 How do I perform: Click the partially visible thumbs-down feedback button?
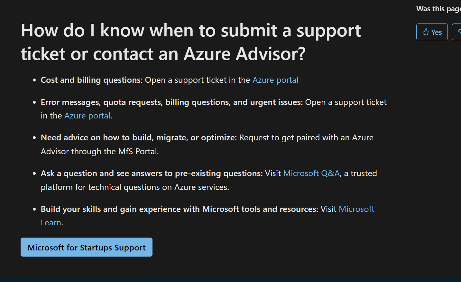(x=456, y=32)
